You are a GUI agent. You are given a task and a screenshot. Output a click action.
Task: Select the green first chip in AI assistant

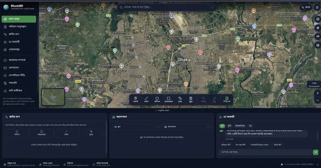[x=222, y=126]
